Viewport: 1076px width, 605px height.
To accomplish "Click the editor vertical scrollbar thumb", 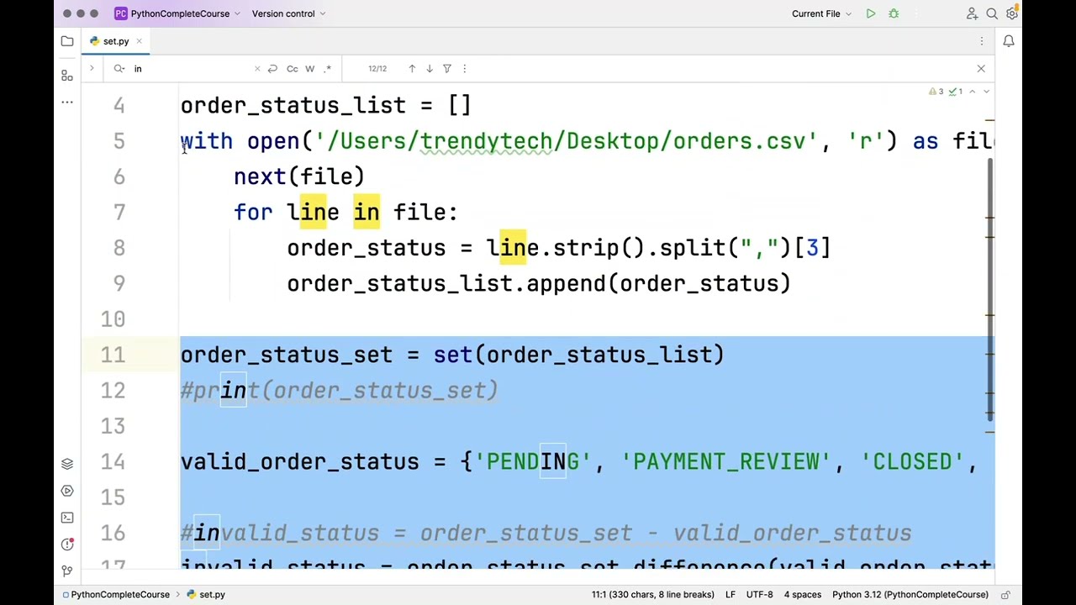I will pos(990,288).
